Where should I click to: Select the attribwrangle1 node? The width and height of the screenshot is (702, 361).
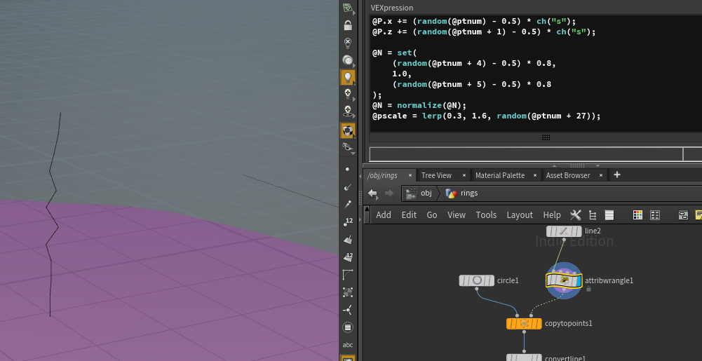coord(564,280)
